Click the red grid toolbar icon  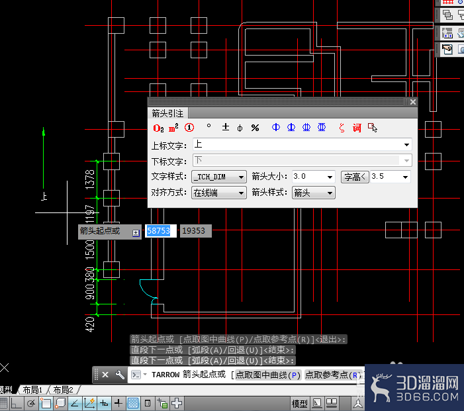[x=447, y=2]
